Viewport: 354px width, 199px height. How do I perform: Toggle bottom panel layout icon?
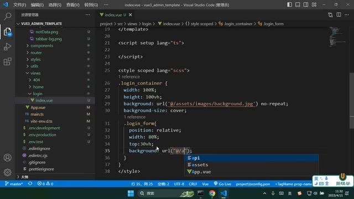(x=298, y=5)
